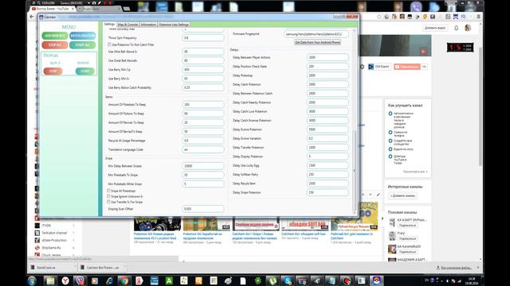Switch to the Map & Console tab
Image resolution: width=510 pixels, height=286 pixels.
(x=127, y=25)
